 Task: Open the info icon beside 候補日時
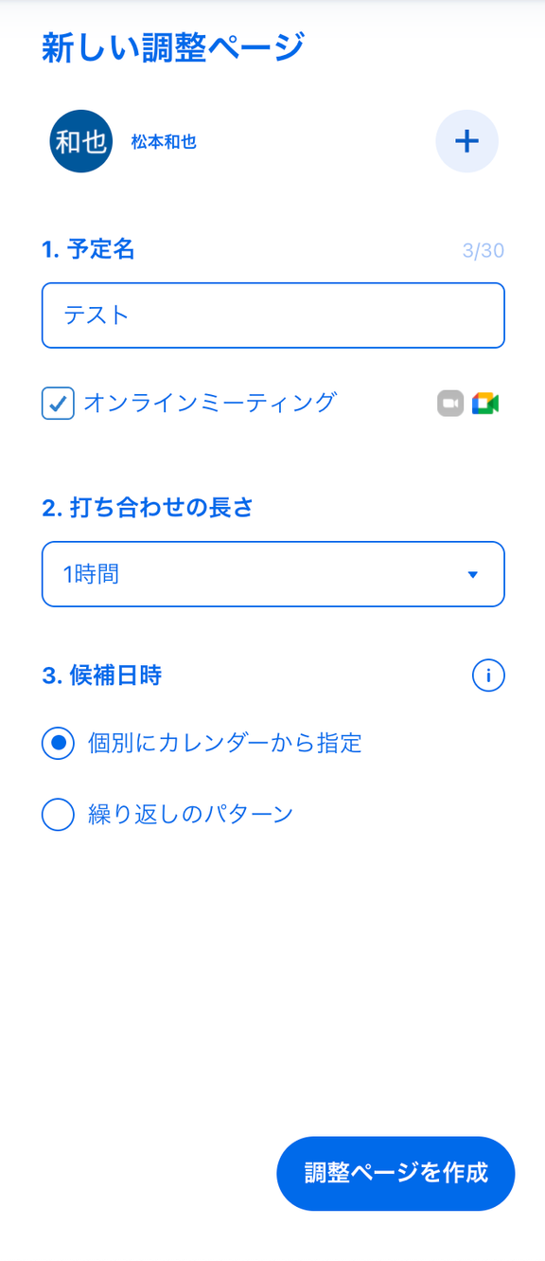(x=488, y=676)
